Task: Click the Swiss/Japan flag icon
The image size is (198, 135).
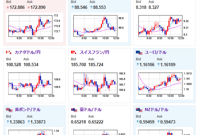Action: tap(74, 52)
